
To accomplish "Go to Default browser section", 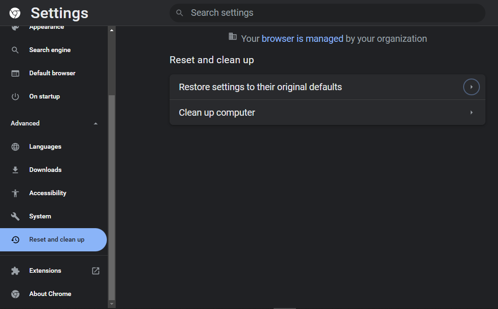I will pos(53,73).
